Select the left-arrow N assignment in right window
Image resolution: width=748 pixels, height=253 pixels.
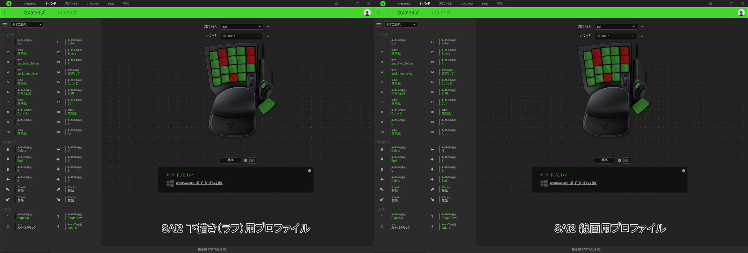(448, 149)
